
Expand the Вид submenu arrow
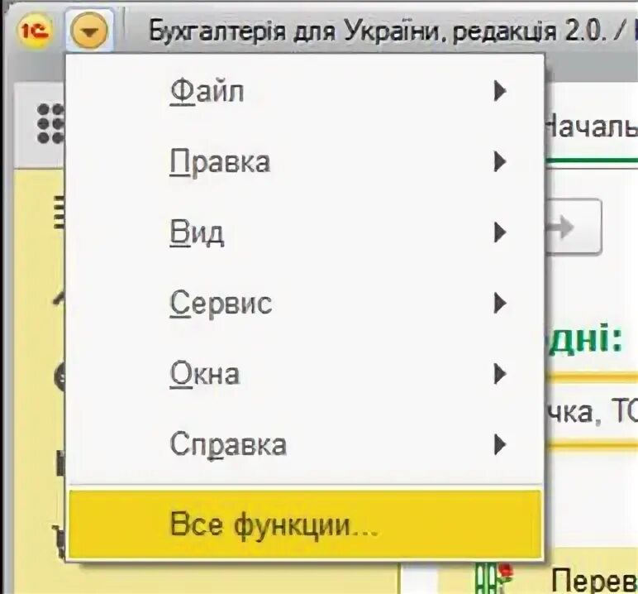tap(500, 232)
